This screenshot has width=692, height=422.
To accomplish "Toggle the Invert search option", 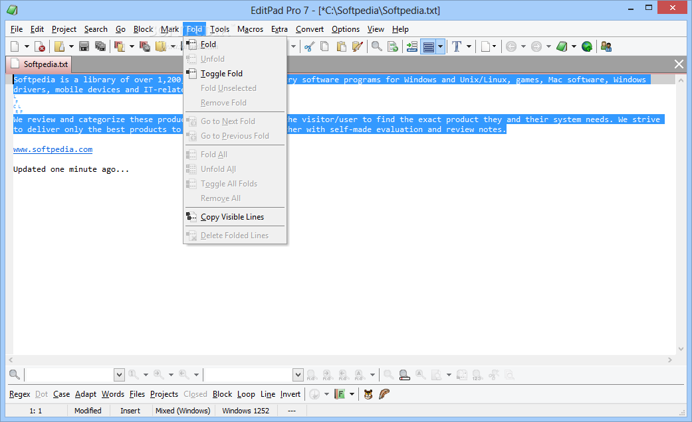I will [x=290, y=394].
